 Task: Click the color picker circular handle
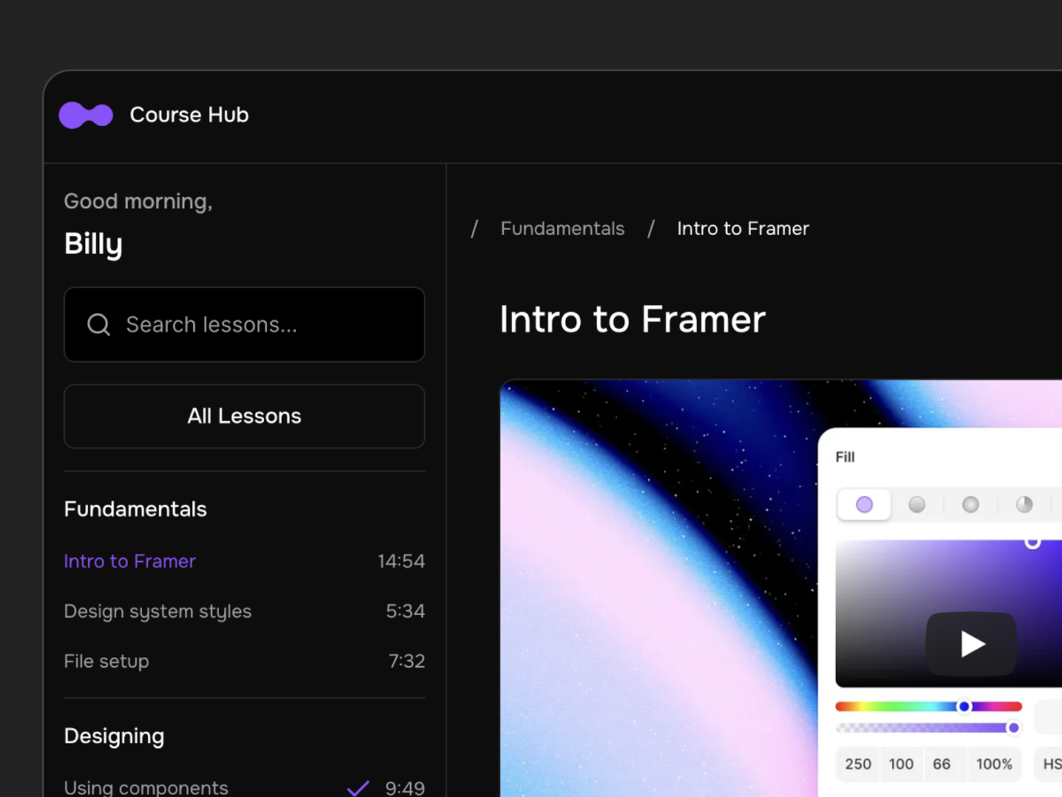1032,542
